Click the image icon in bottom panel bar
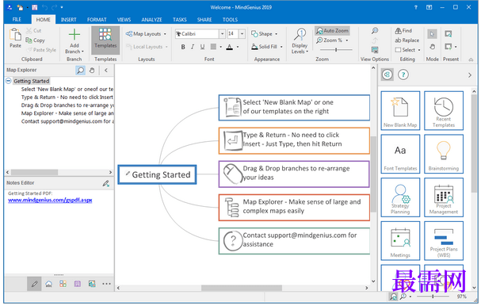The width and height of the screenshot is (481, 306). pyautogui.click(x=92, y=284)
